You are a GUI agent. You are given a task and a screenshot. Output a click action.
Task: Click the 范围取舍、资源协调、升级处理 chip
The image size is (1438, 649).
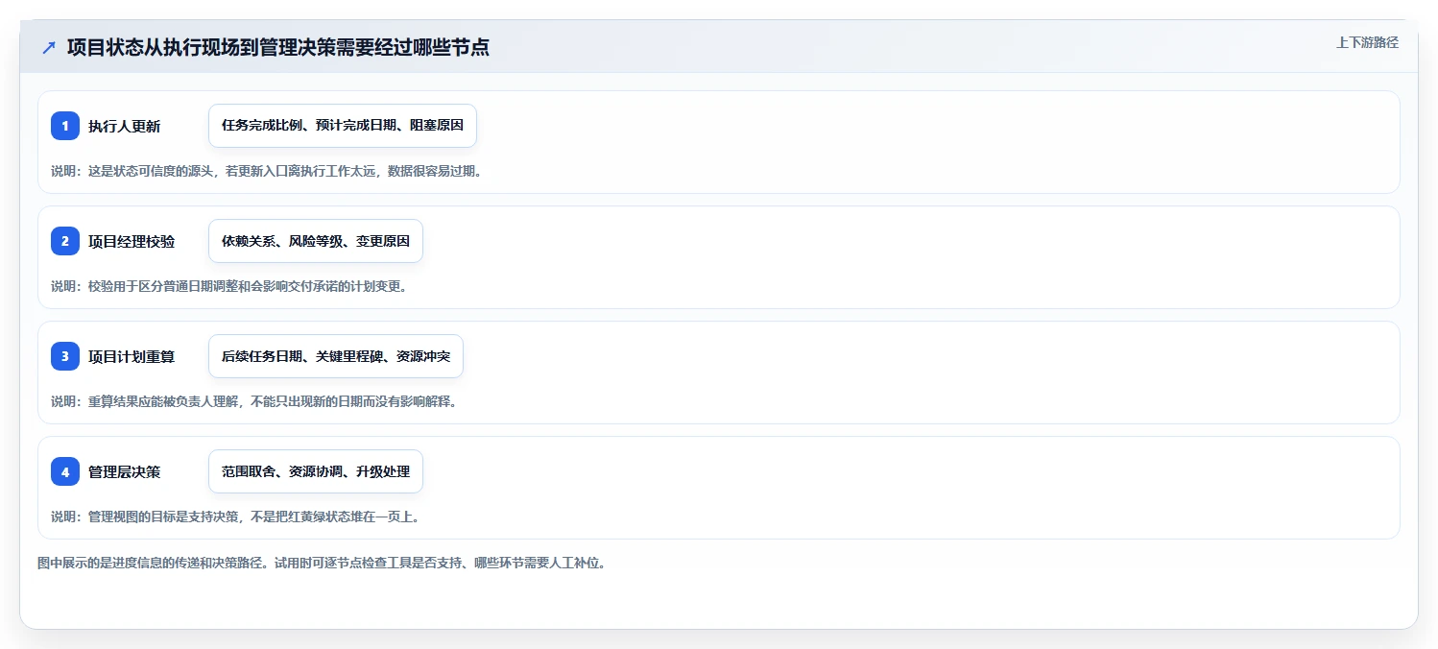point(316,471)
